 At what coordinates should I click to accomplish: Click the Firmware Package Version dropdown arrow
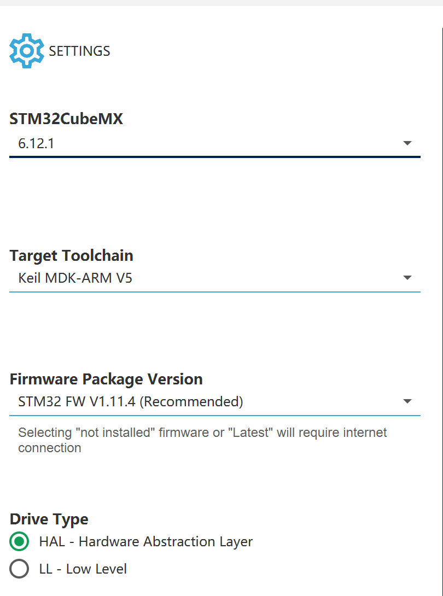click(407, 401)
